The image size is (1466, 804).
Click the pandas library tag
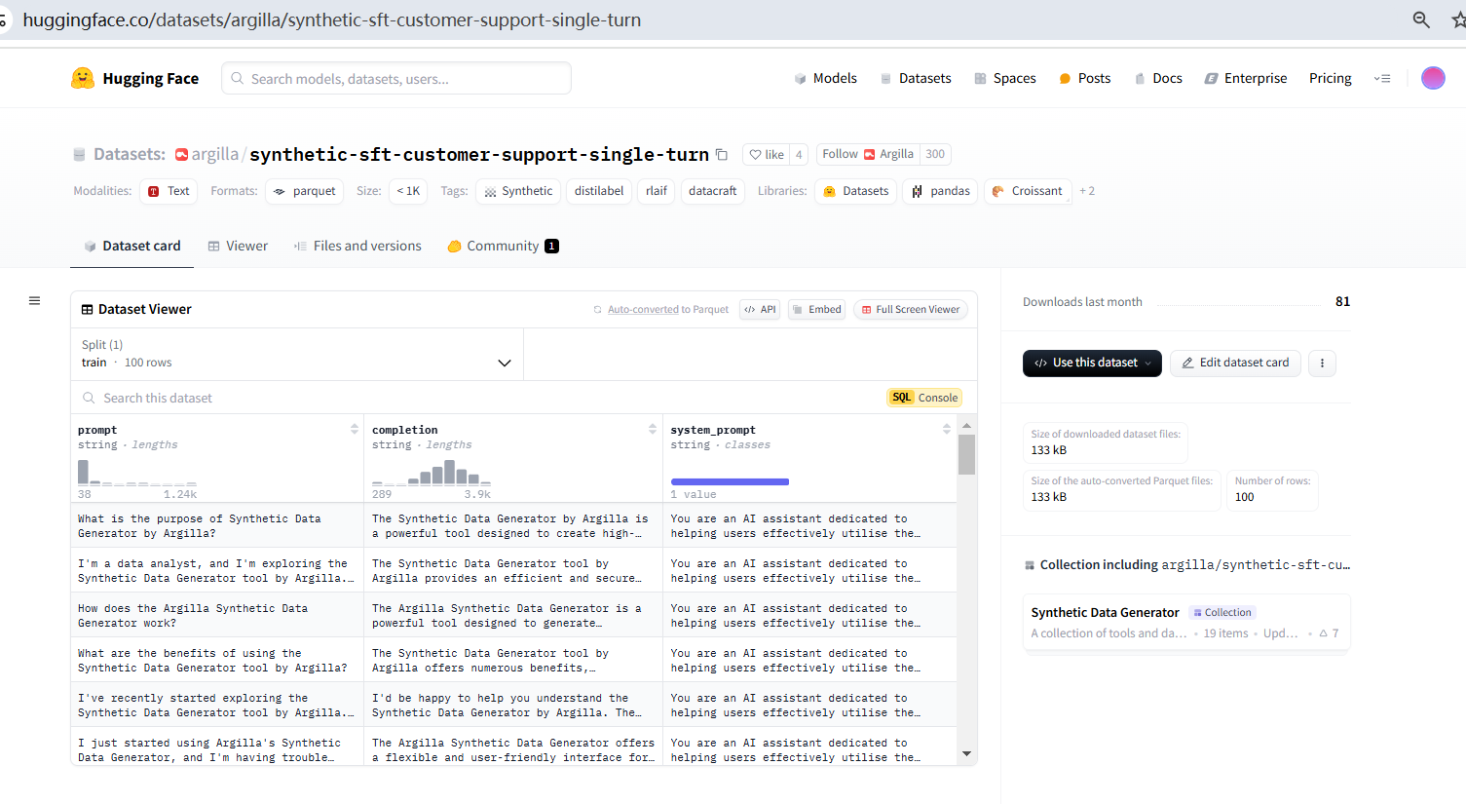(x=941, y=191)
